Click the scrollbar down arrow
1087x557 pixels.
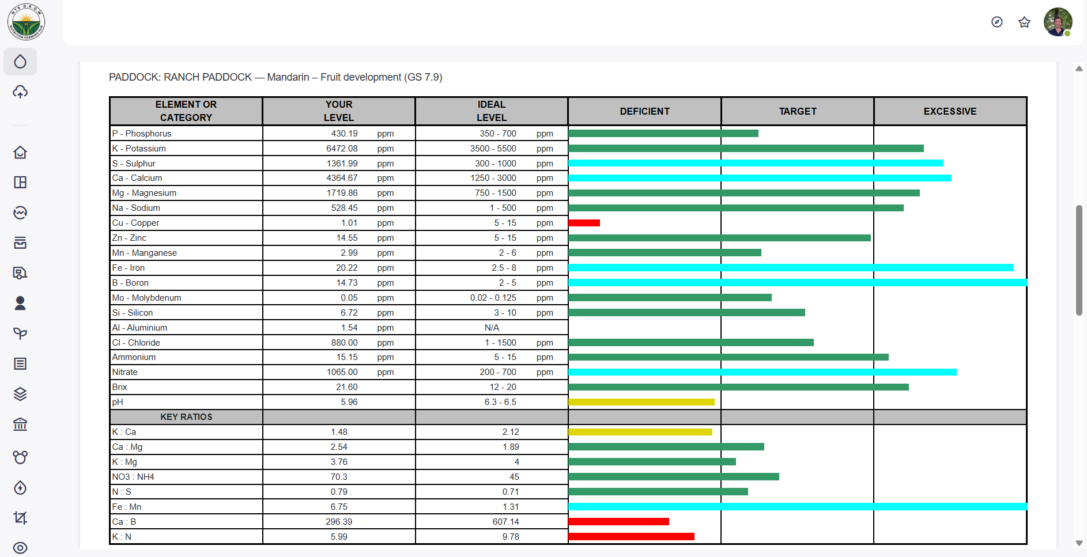(x=1079, y=543)
